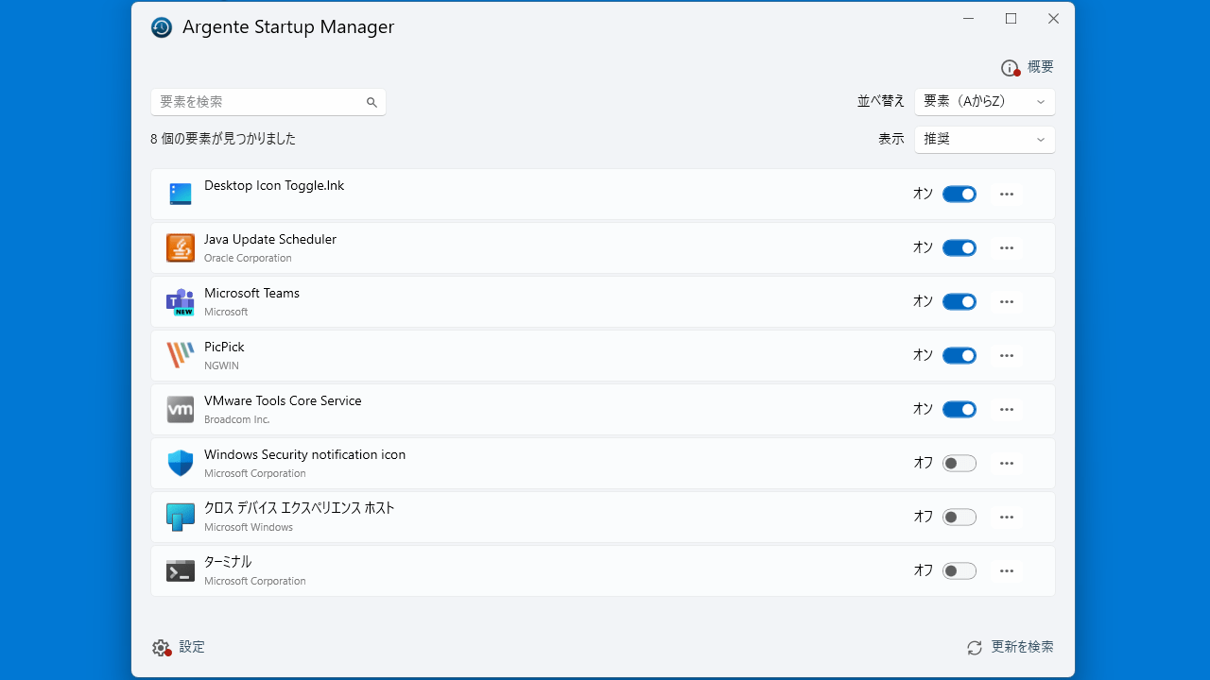1210x680 pixels.
Task: Click the Broadcom Inc. publisher text
Action: 237,419
